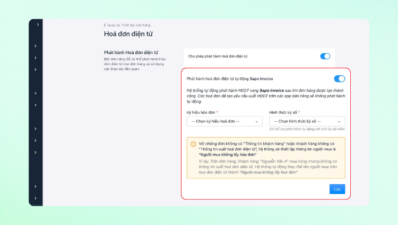This screenshot has width=398, height=225.
Task: Click the yellow notice about Người mua không lấy hóa đơn
Action: point(265,158)
